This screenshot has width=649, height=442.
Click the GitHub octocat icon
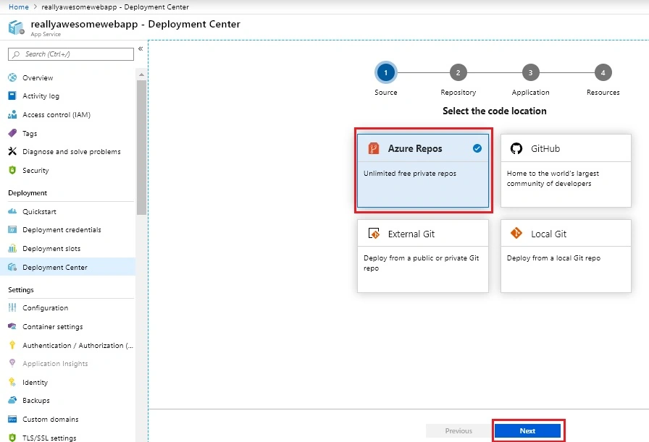[516, 148]
